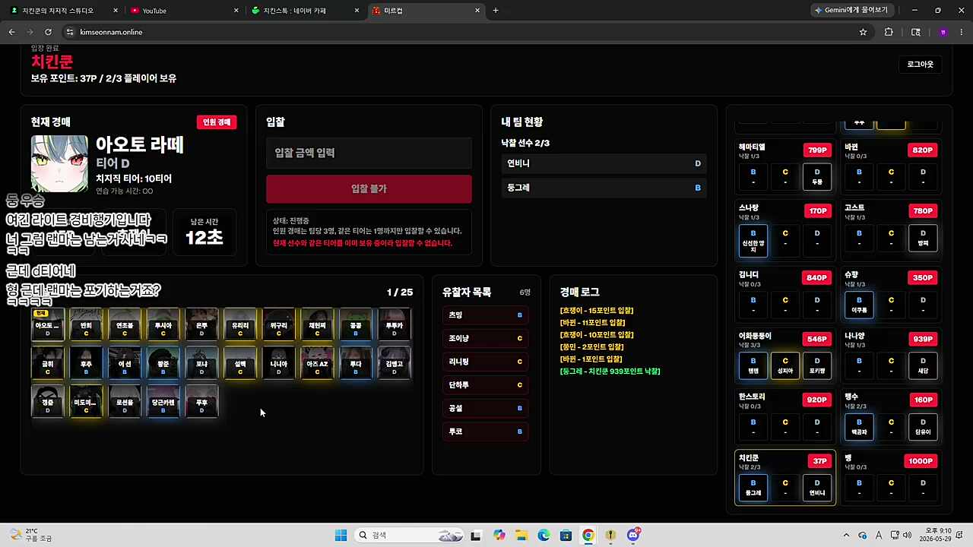Viewport: 973px width, 547px height.
Task: Click 조이냥 in 유찰자 목록
Action: tap(485, 338)
